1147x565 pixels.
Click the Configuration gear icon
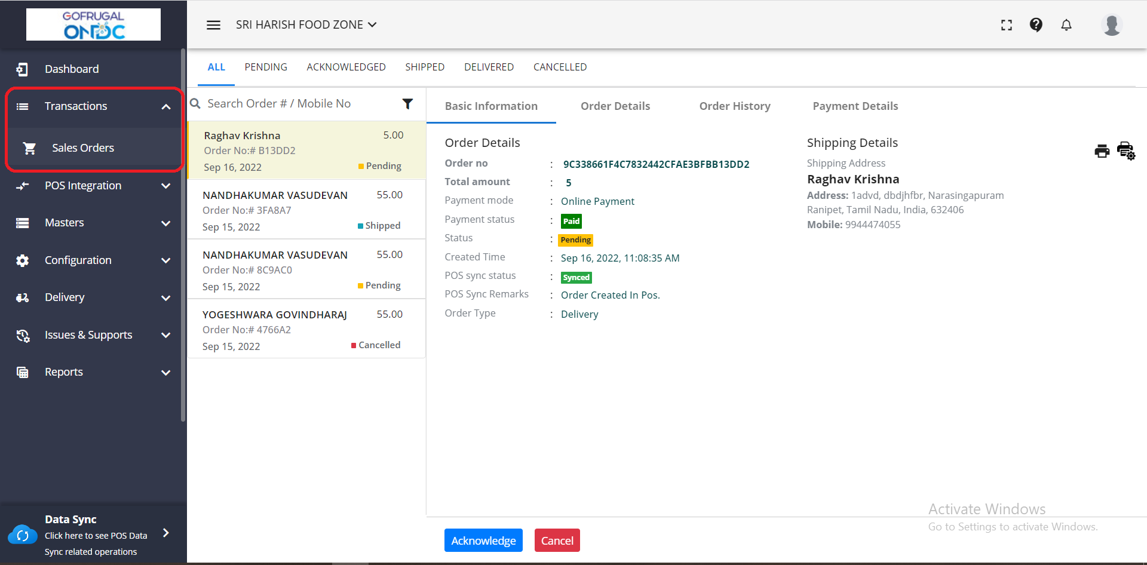[22, 260]
